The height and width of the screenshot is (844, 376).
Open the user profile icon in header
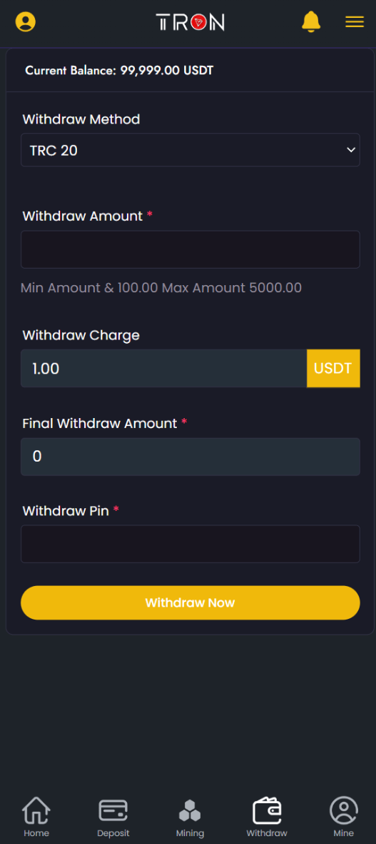pos(25,22)
